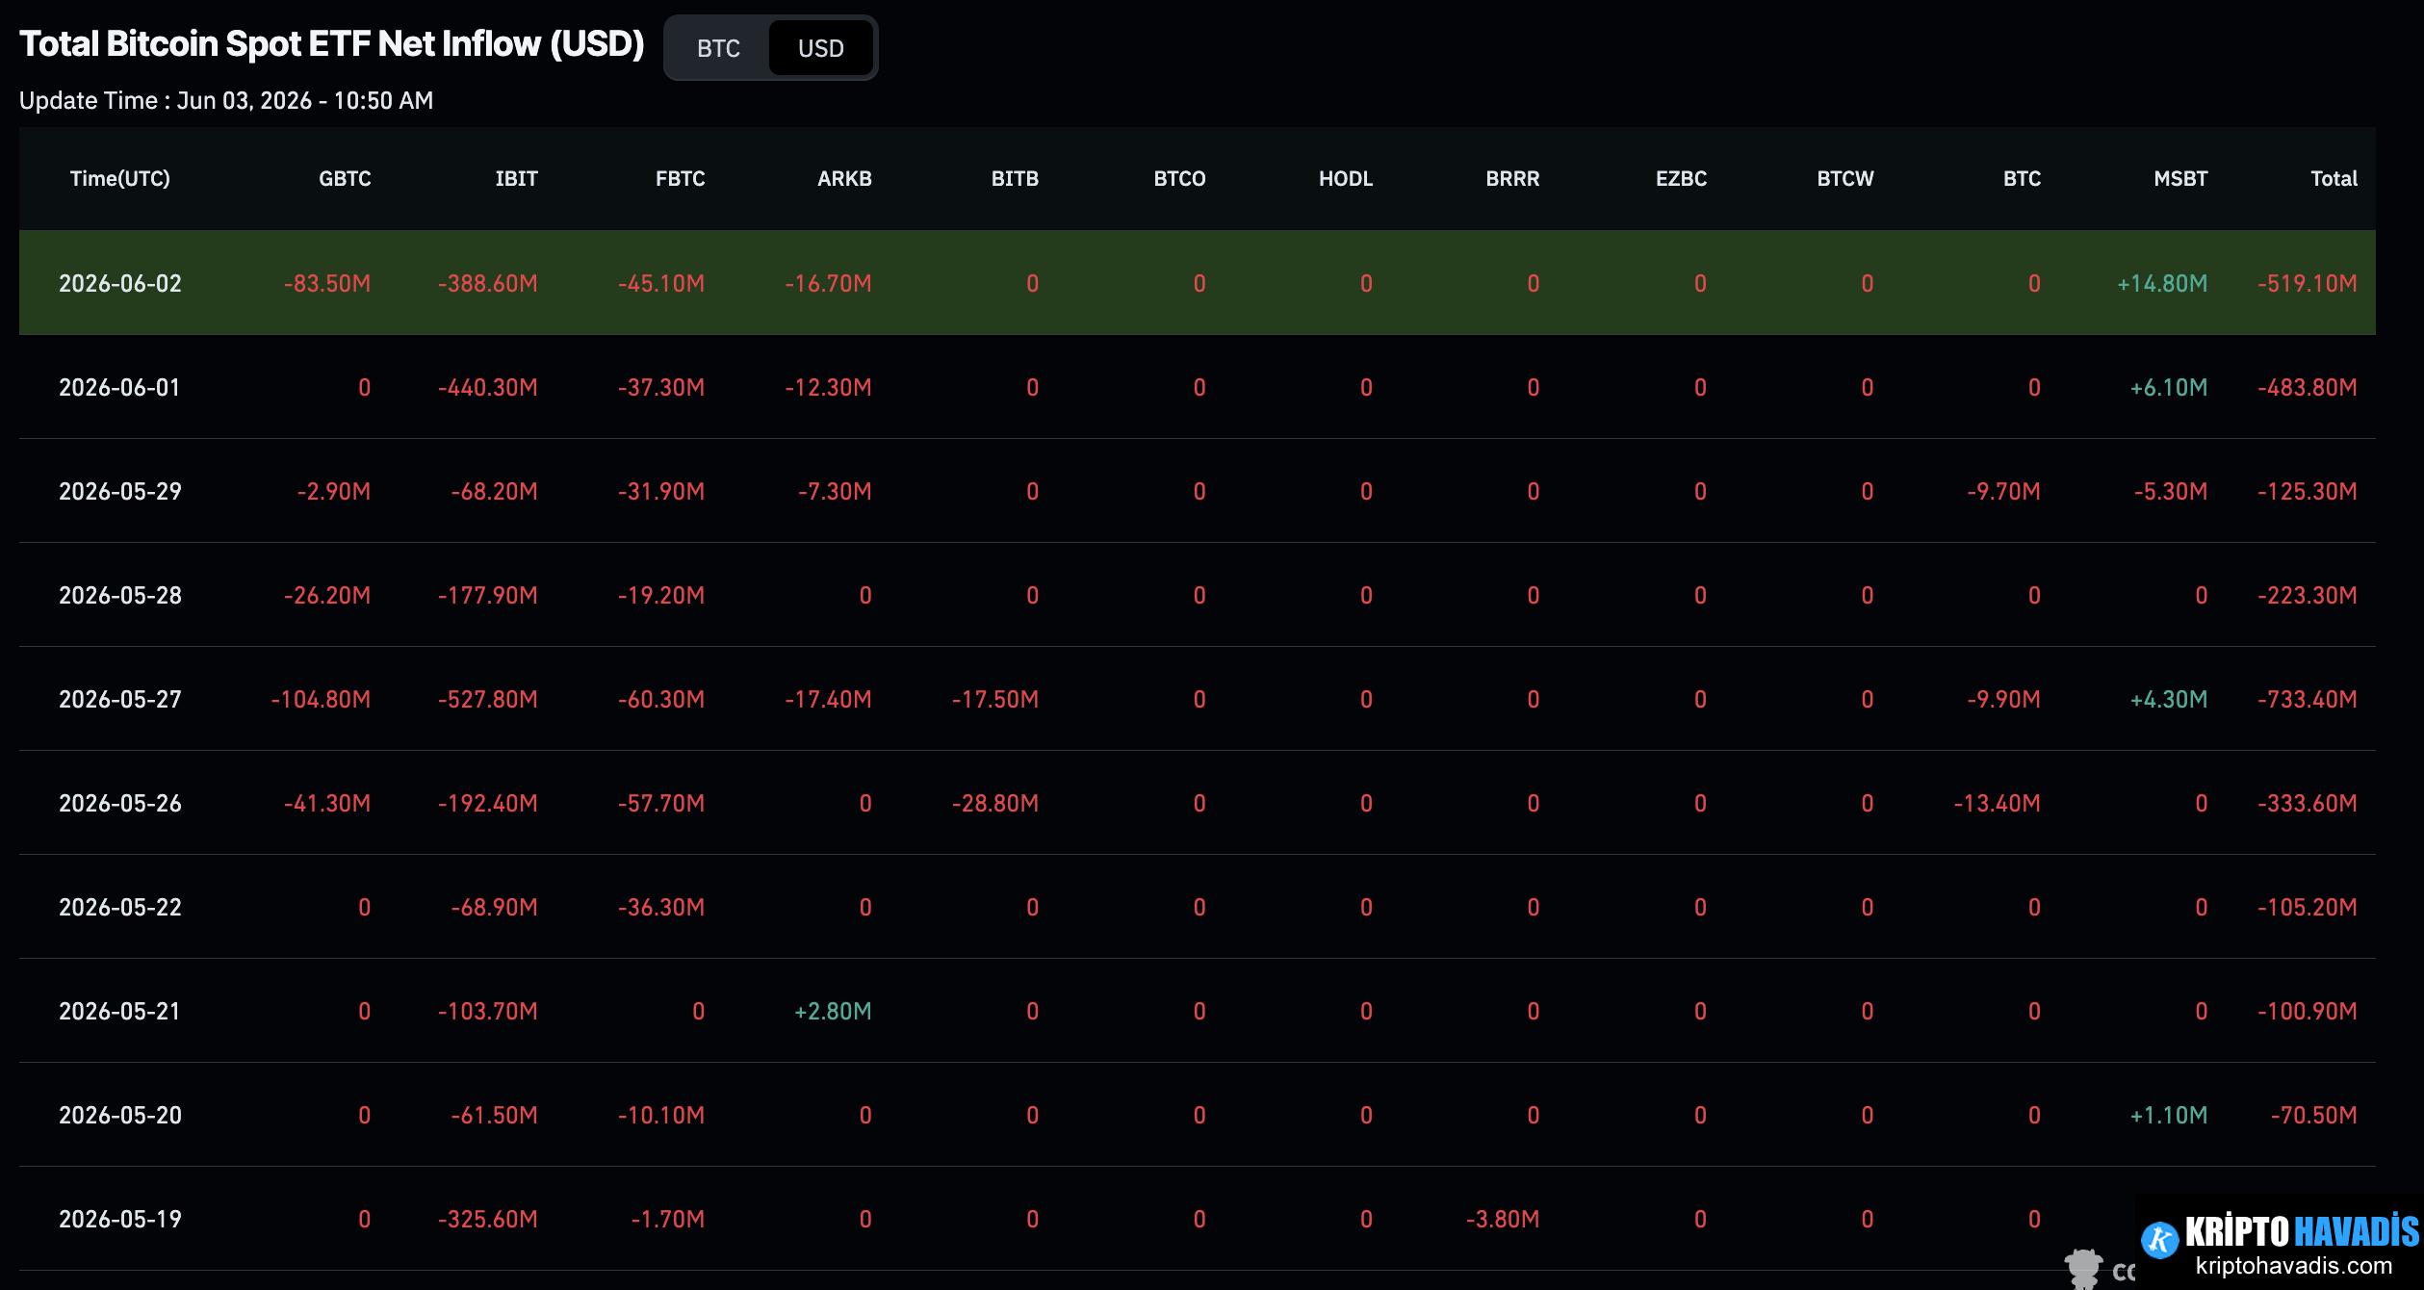Click the Time(UTC) column header
Image resolution: width=2424 pixels, height=1290 pixels.
click(x=120, y=178)
